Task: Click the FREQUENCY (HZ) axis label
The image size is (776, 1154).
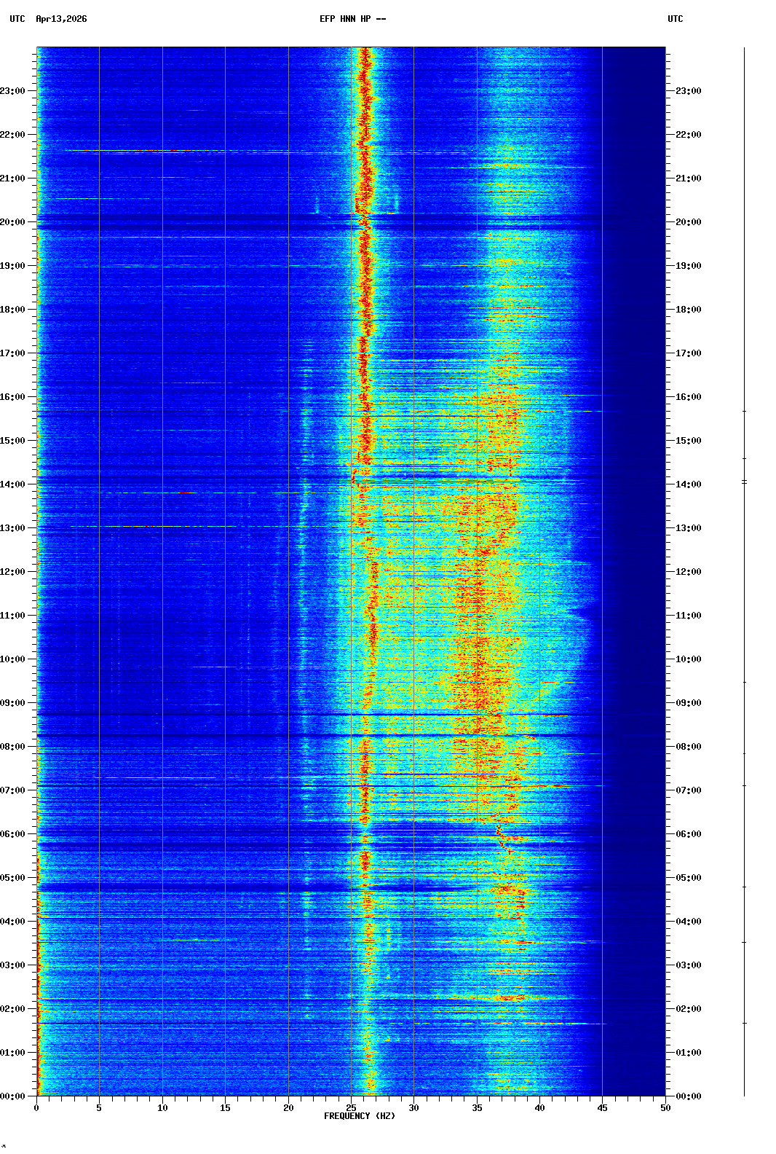Action: pos(359,1116)
